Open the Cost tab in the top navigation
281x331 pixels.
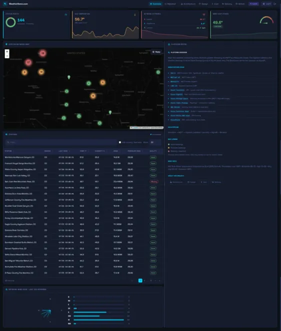(x=215, y=4)
